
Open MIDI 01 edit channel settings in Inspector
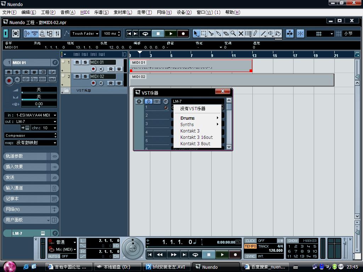click(x=55, y=62)
